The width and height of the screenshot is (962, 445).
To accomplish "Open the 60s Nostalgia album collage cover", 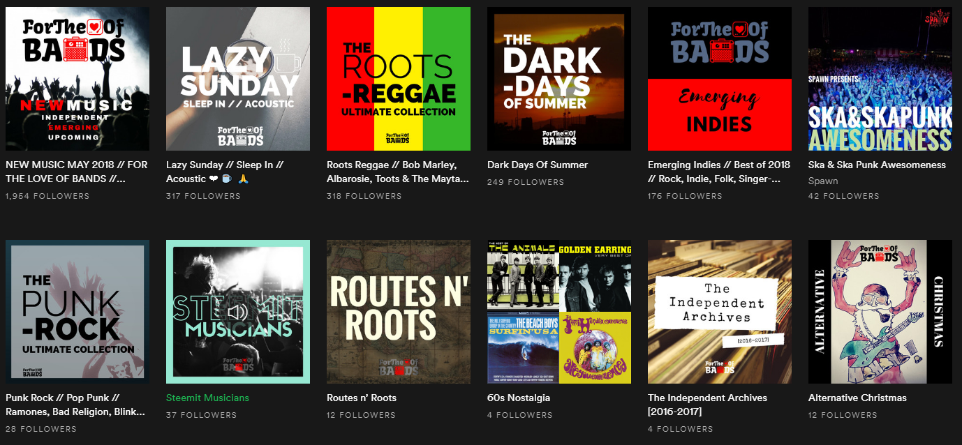I will pos(559,312).
